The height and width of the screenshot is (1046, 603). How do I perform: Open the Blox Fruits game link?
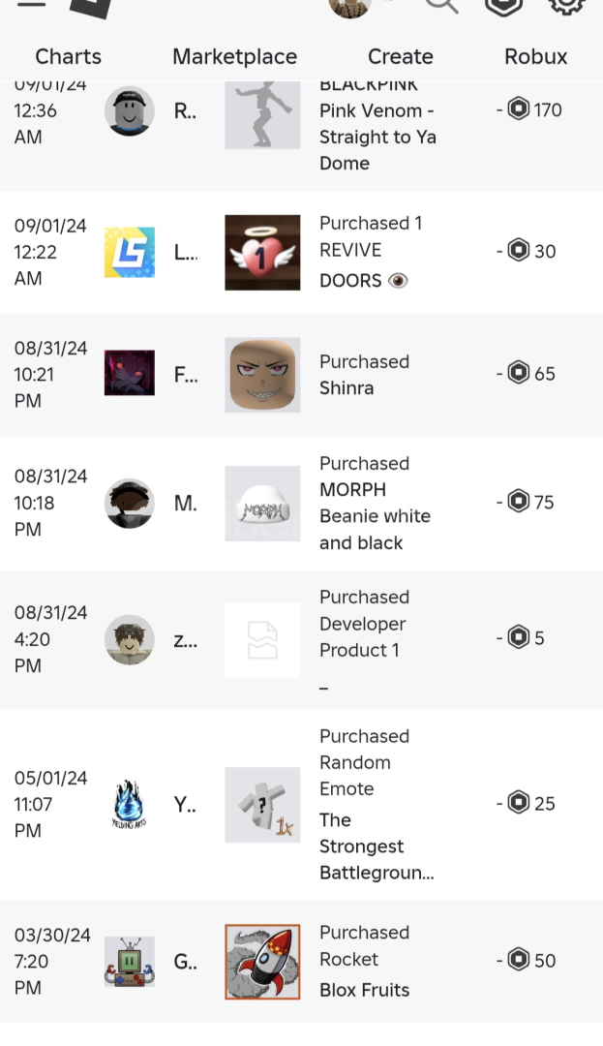pos(364,990)
